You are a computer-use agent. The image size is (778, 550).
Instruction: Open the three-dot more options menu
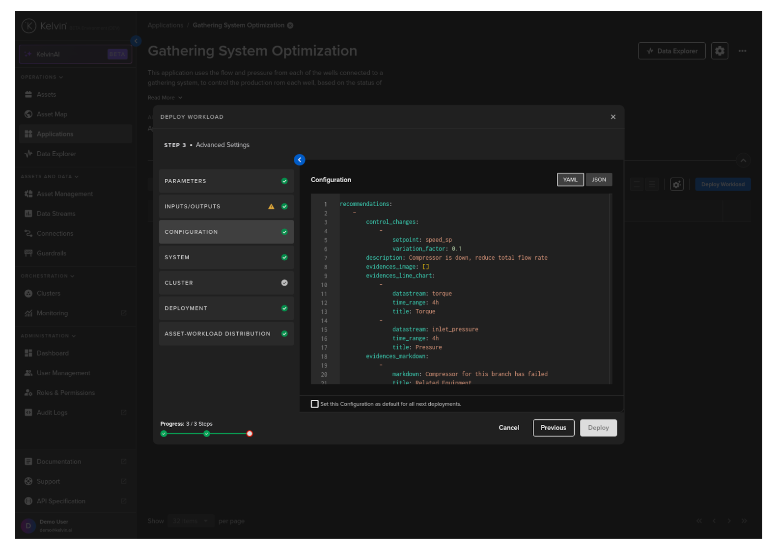(x=742, y=51)
